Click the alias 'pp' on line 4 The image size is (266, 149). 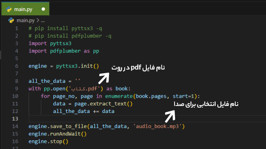coord(96,51)
